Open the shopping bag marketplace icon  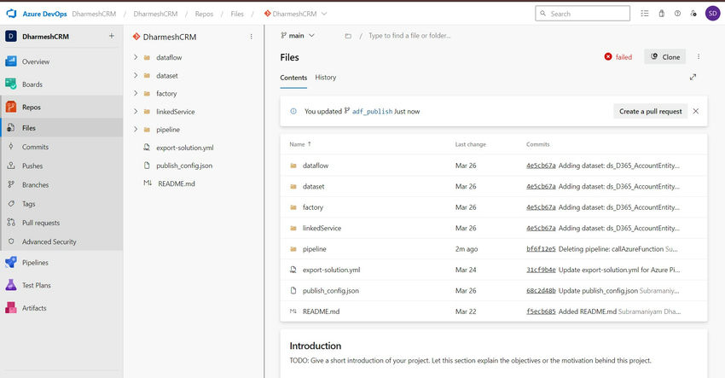661,14
